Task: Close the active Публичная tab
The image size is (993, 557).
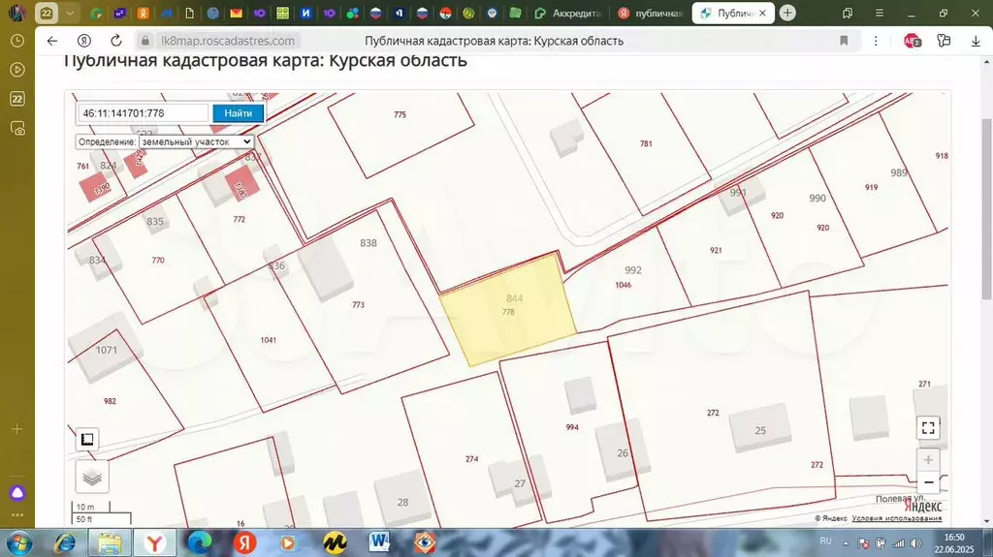Action: [762, 13]
